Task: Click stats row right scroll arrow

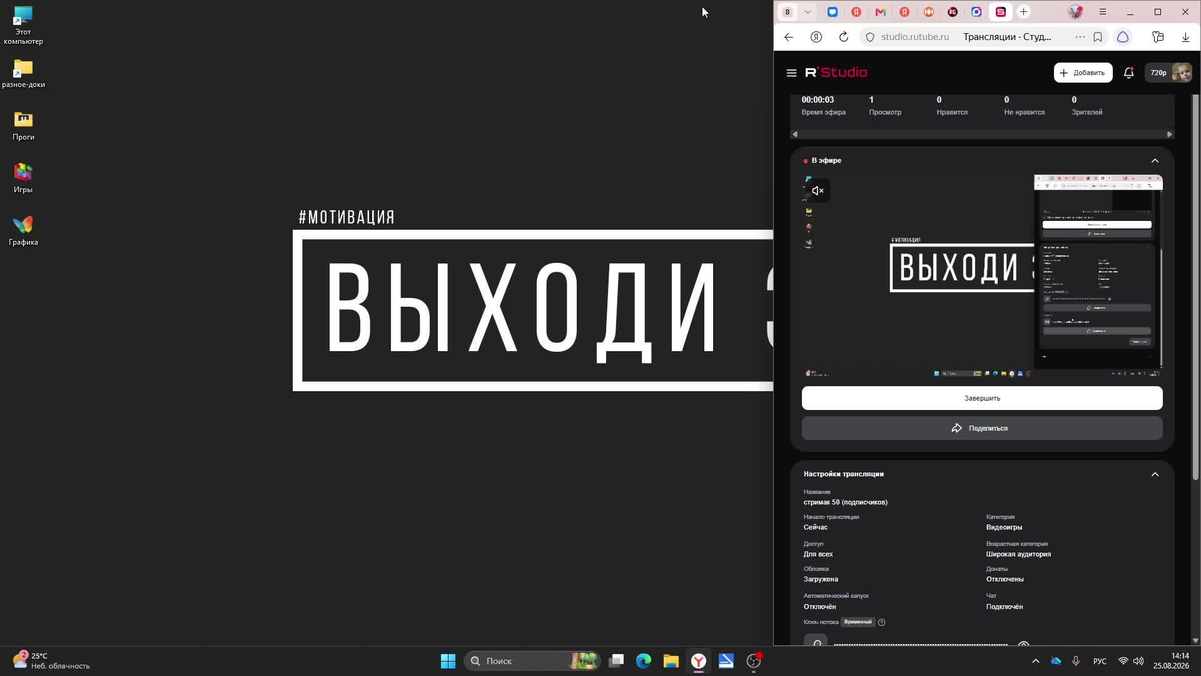Action: (1169, 134)
